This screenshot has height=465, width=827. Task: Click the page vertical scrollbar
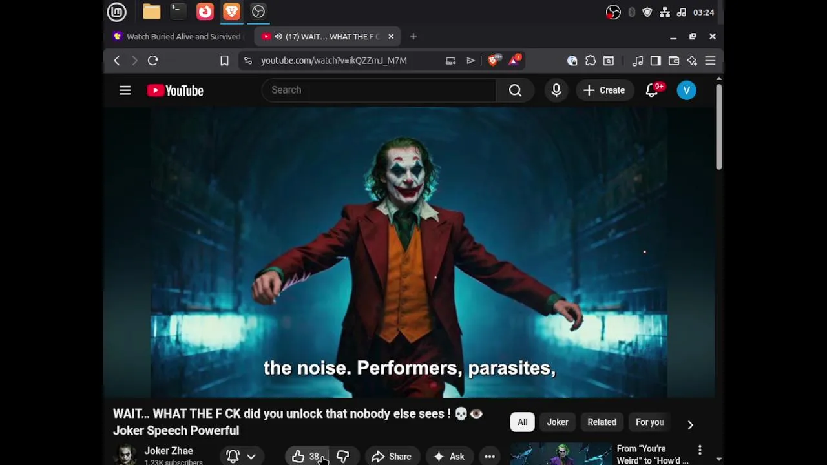(718, 127)
